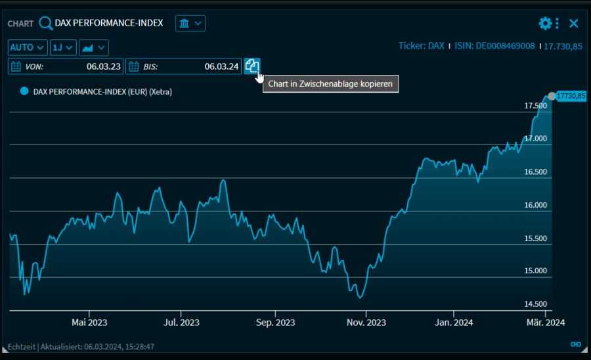This screenshot has width=591, height=360.
Task: Click the 17730,85 current price marker
Action: (x=570, y=96)
